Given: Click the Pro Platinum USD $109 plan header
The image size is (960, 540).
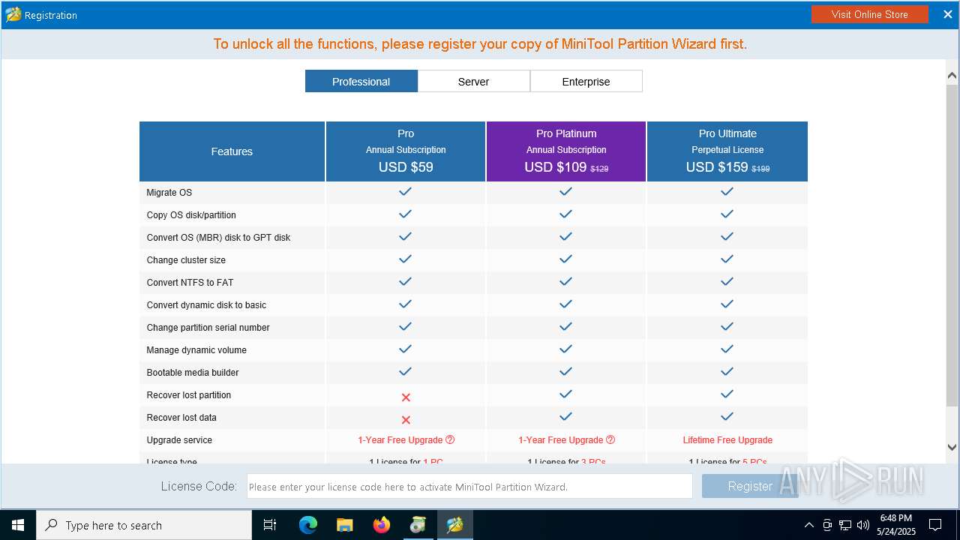Looking at the screenshot, I should coord(566,151).
